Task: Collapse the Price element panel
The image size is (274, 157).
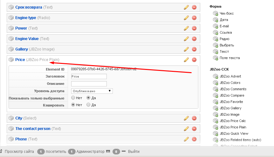Action: [x=20, y=59]
